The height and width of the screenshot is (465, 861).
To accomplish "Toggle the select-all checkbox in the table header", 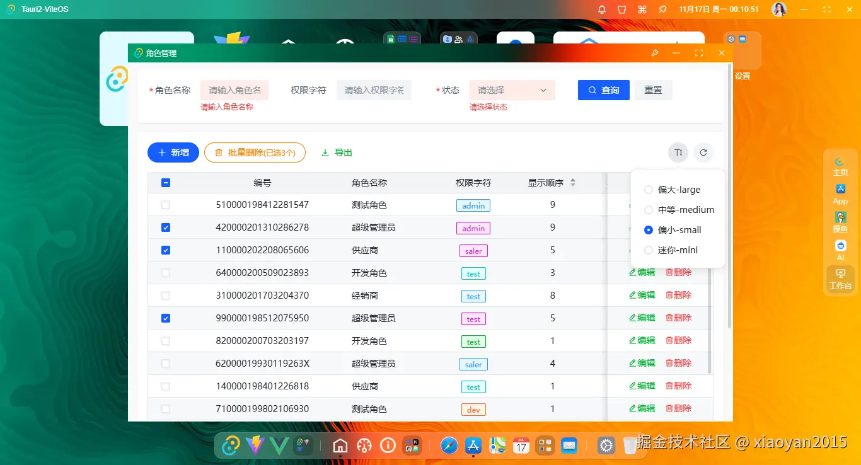I will tap(166, 182).
